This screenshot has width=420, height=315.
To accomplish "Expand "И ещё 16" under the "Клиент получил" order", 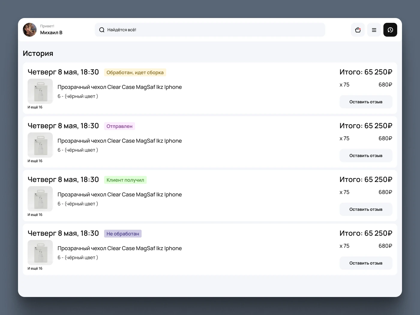I will click(35, 215).
